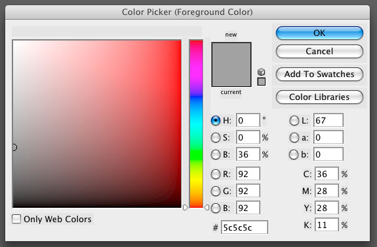Click the R red value field
The width and height of the screenshot is (377, 247).
(x=248, y=174)
